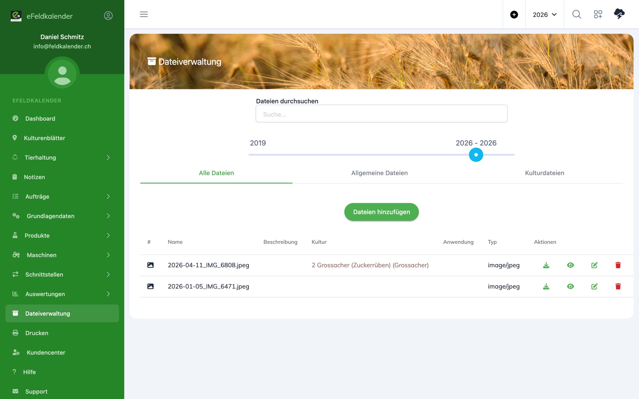The height and width of the screenshot is (399, 639).
Task: Expand the Tierhaltung submenu
Action: click(62, 158)
